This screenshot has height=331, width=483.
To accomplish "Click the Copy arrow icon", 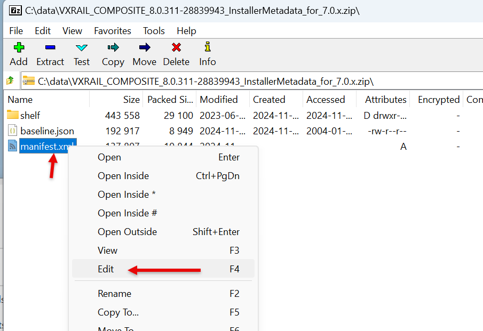I will click(113, 47).
